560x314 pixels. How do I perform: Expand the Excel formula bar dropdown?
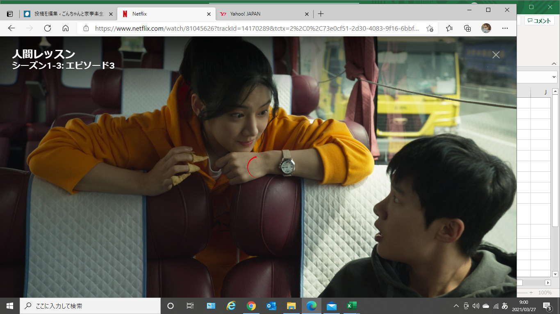click(x=554, y=77)
